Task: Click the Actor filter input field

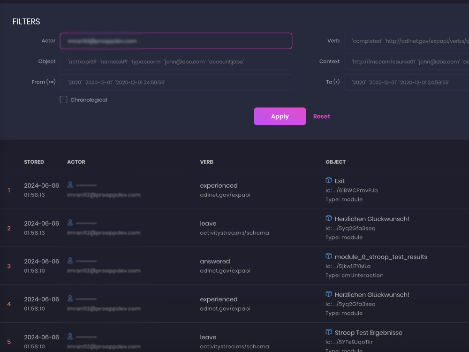Action: click(x=176, y=41)
